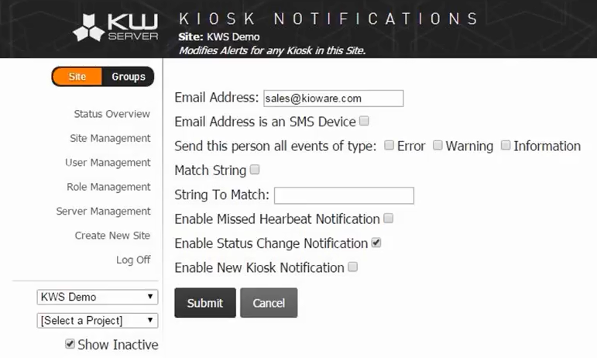The height and width of the screenshot is (358, 597).
Task: Click Log Off link
Action: coord(133,260)
